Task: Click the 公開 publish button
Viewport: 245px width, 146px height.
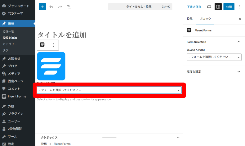Action: tap(229, 7)
